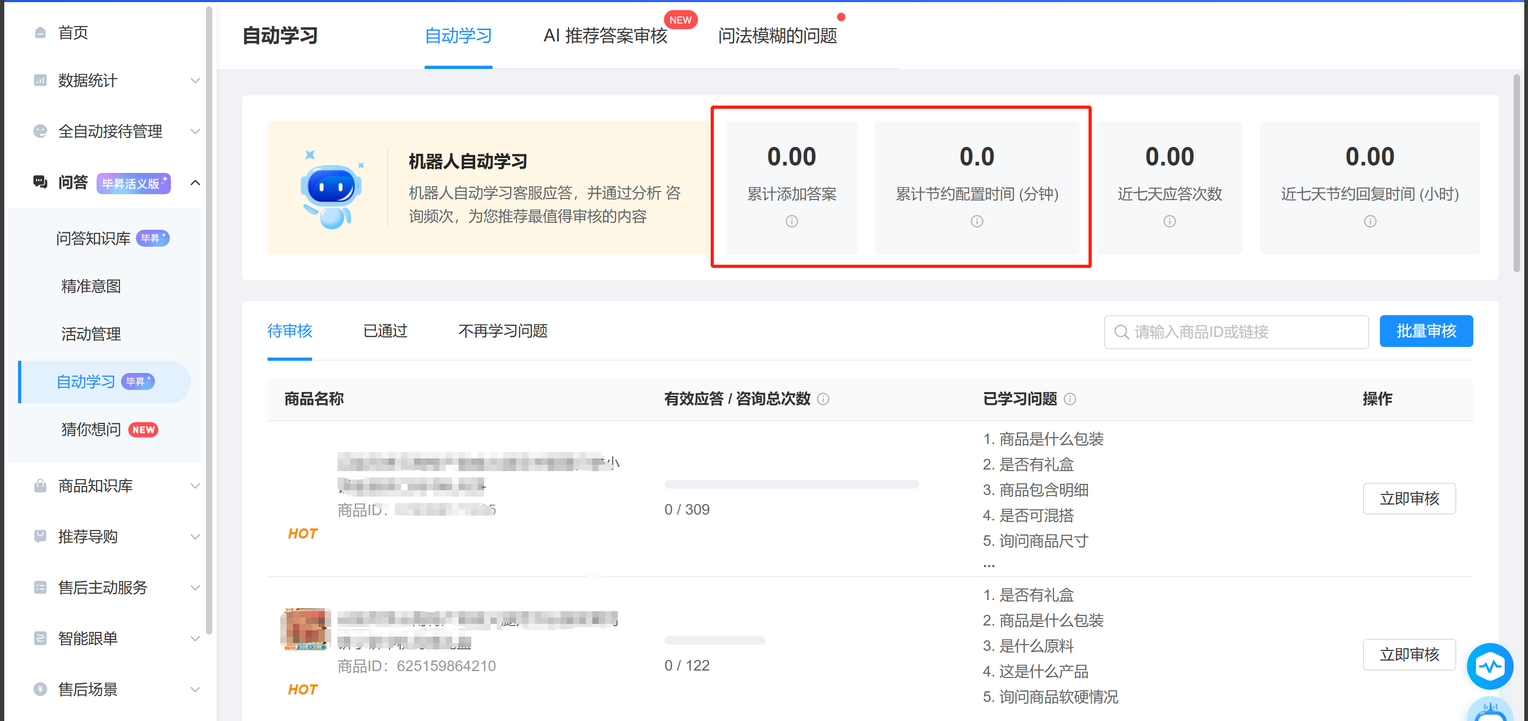Click the search magnifier icon in product box

pyautogui.click(x=1121, y=332)
